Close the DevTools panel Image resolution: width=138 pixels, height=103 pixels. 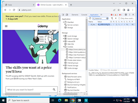[133, 15]
